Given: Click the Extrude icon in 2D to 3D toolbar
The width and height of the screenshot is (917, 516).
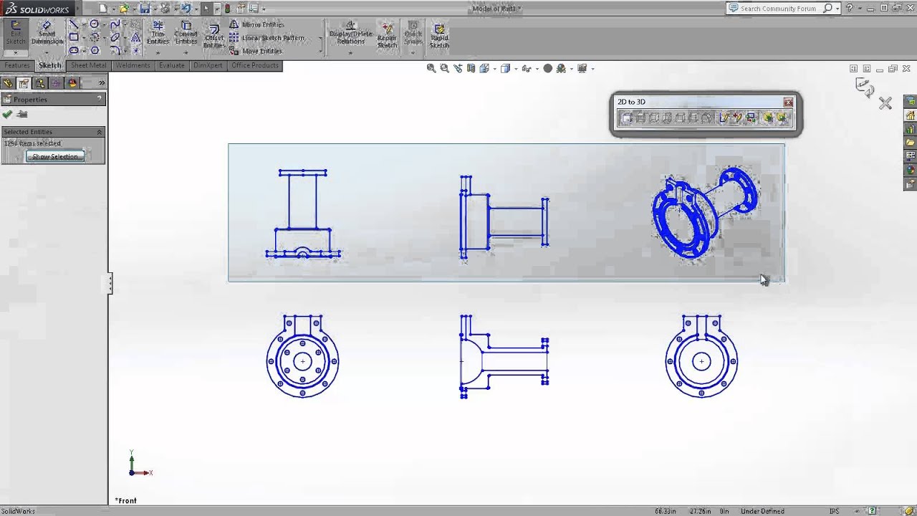Looking at the screenshot, I should [x=768, y=118].
